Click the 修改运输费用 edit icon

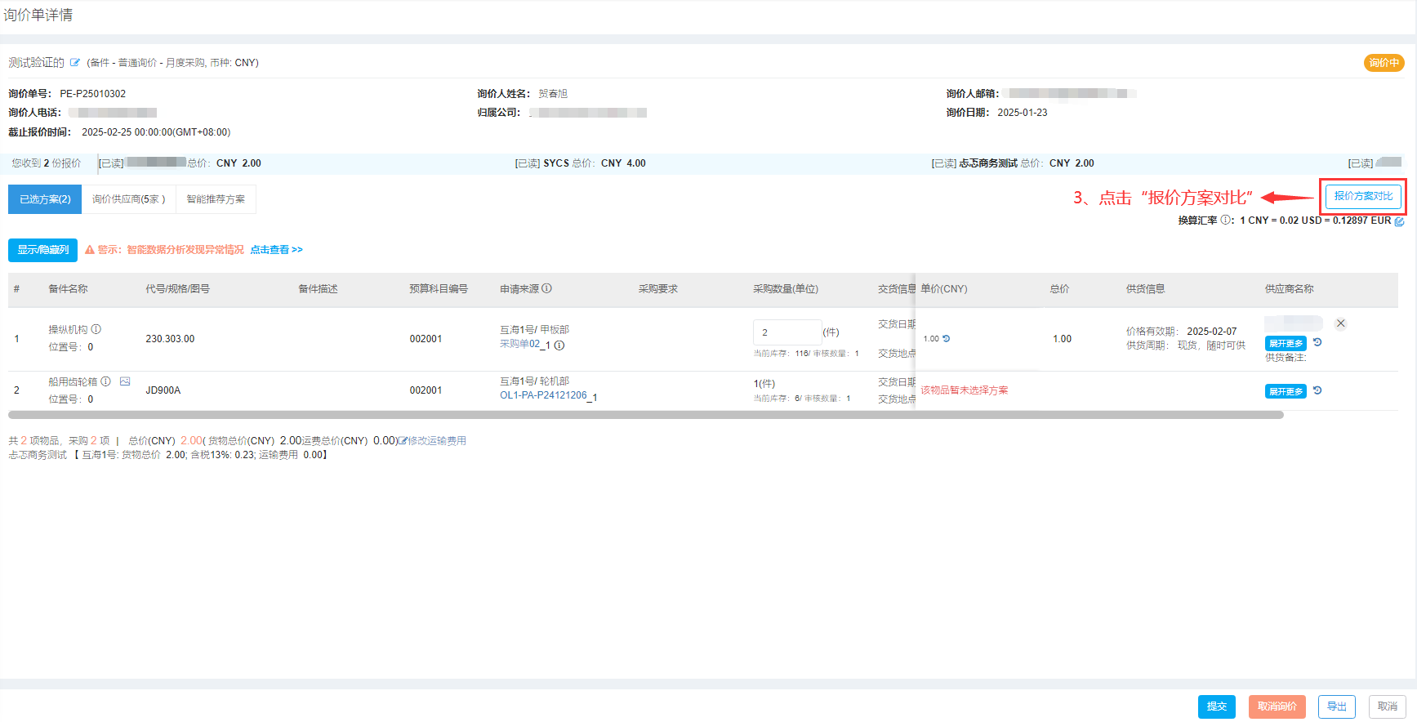tap(403, 441)
